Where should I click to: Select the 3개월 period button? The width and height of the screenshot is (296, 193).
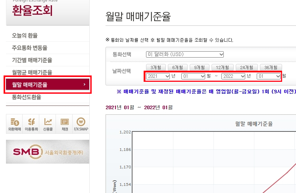click(x=156, y=67)
